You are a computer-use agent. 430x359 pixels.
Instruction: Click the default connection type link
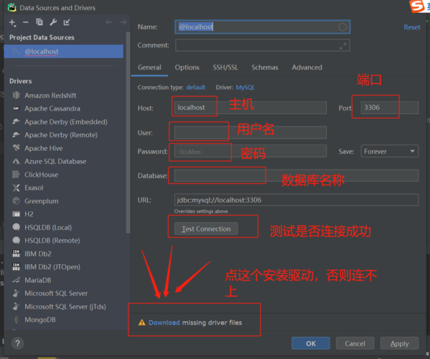(195, 88)
